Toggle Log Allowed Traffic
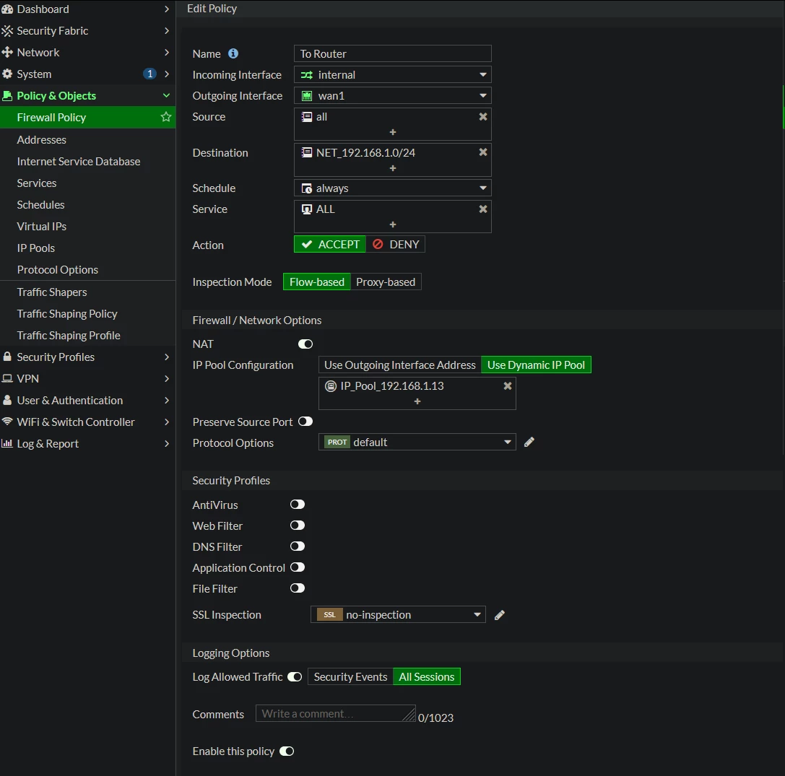The height and width of the screenshot is (776, 785). pyautogui.click(x=295, y=677)
